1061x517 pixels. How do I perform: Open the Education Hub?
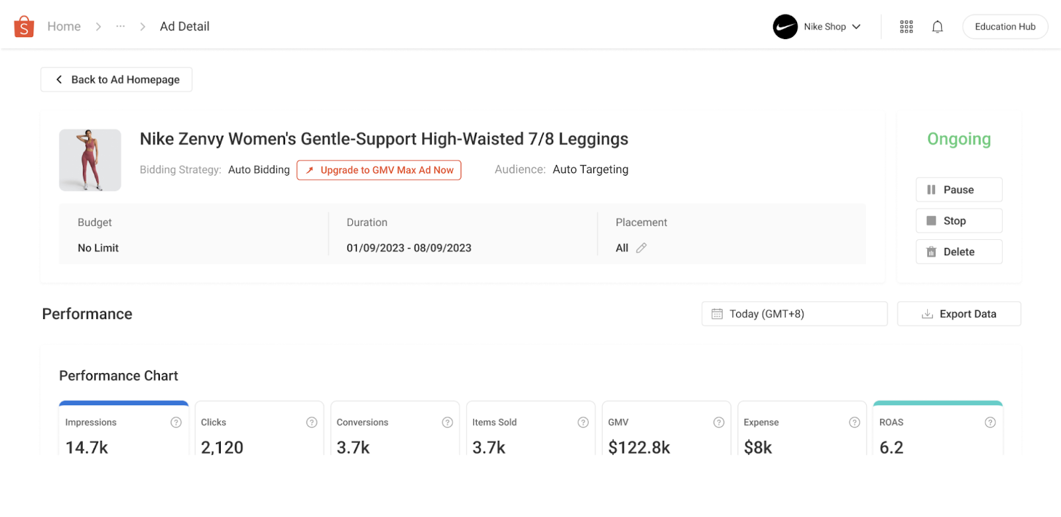pyautogui.click(x=1005, y=27)
